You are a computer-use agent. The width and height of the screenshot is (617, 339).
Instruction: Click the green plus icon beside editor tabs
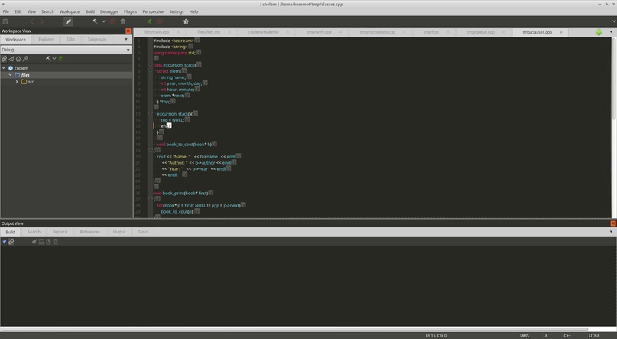599,32
